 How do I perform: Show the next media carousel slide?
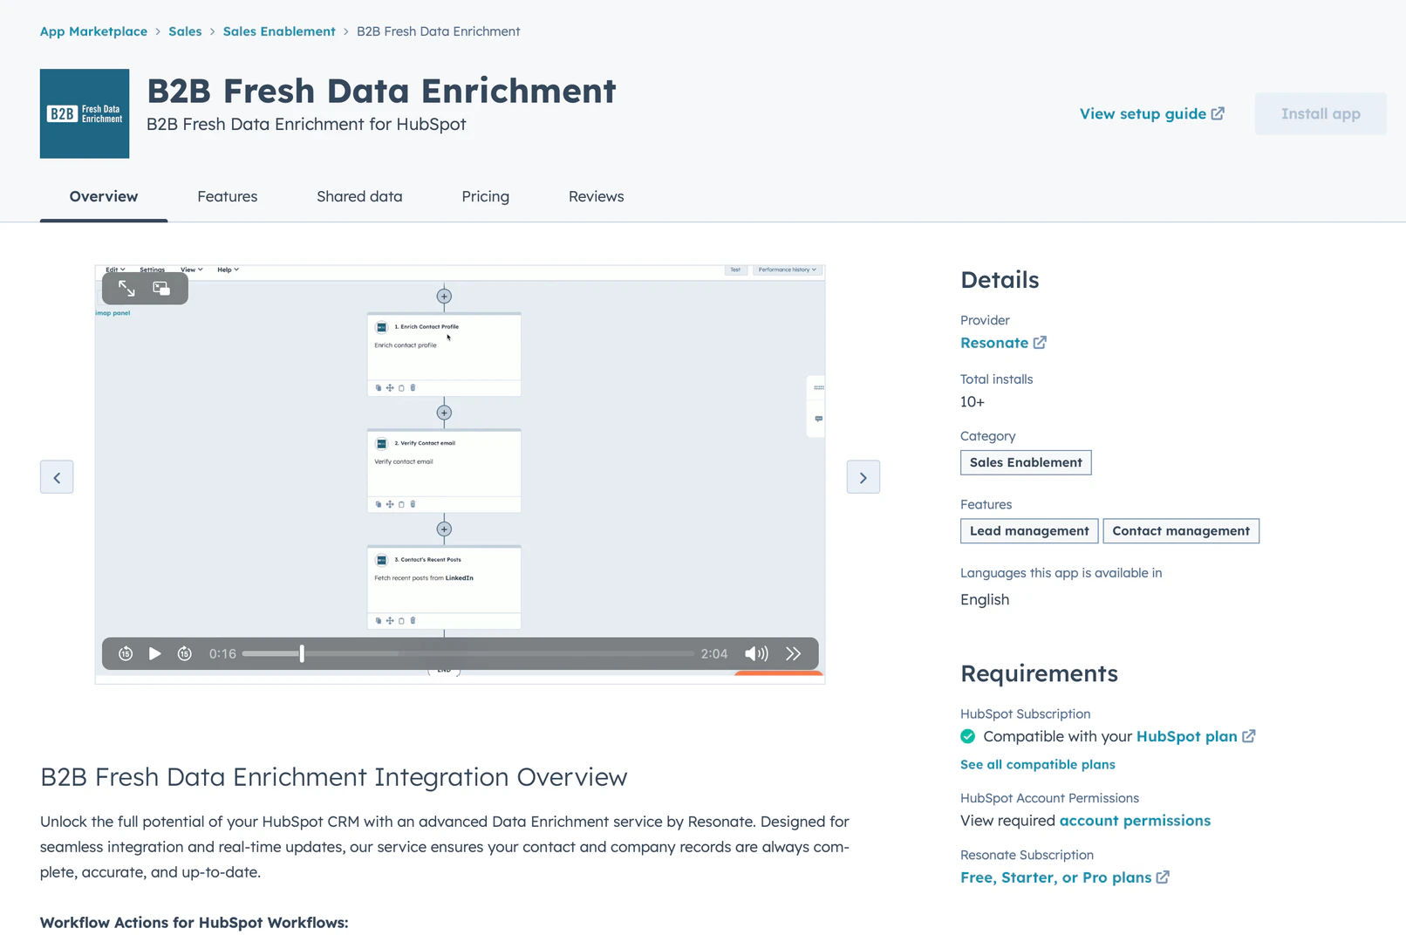(x=863, y=477)
